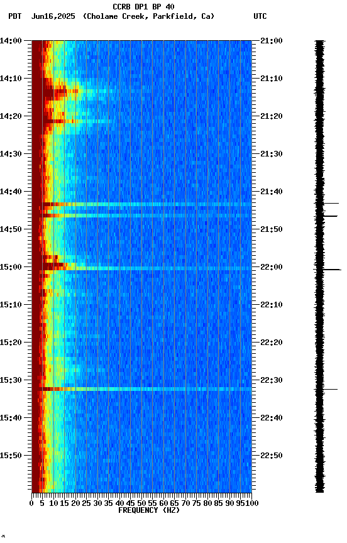Click the 60 Hz frequency tick label

tap(163, 503)
